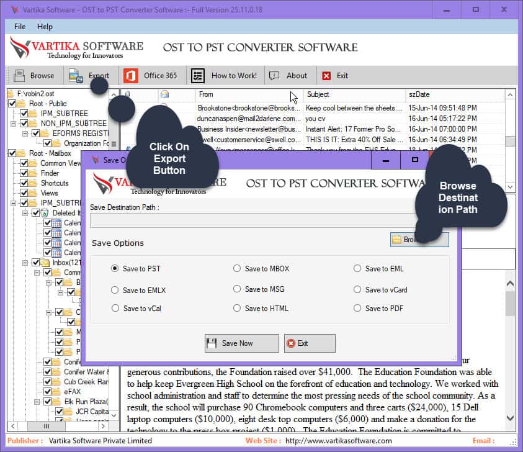Click the email list scroll-down arrow
This screenshot has width=523, height=452.
(x=510, y=187)
